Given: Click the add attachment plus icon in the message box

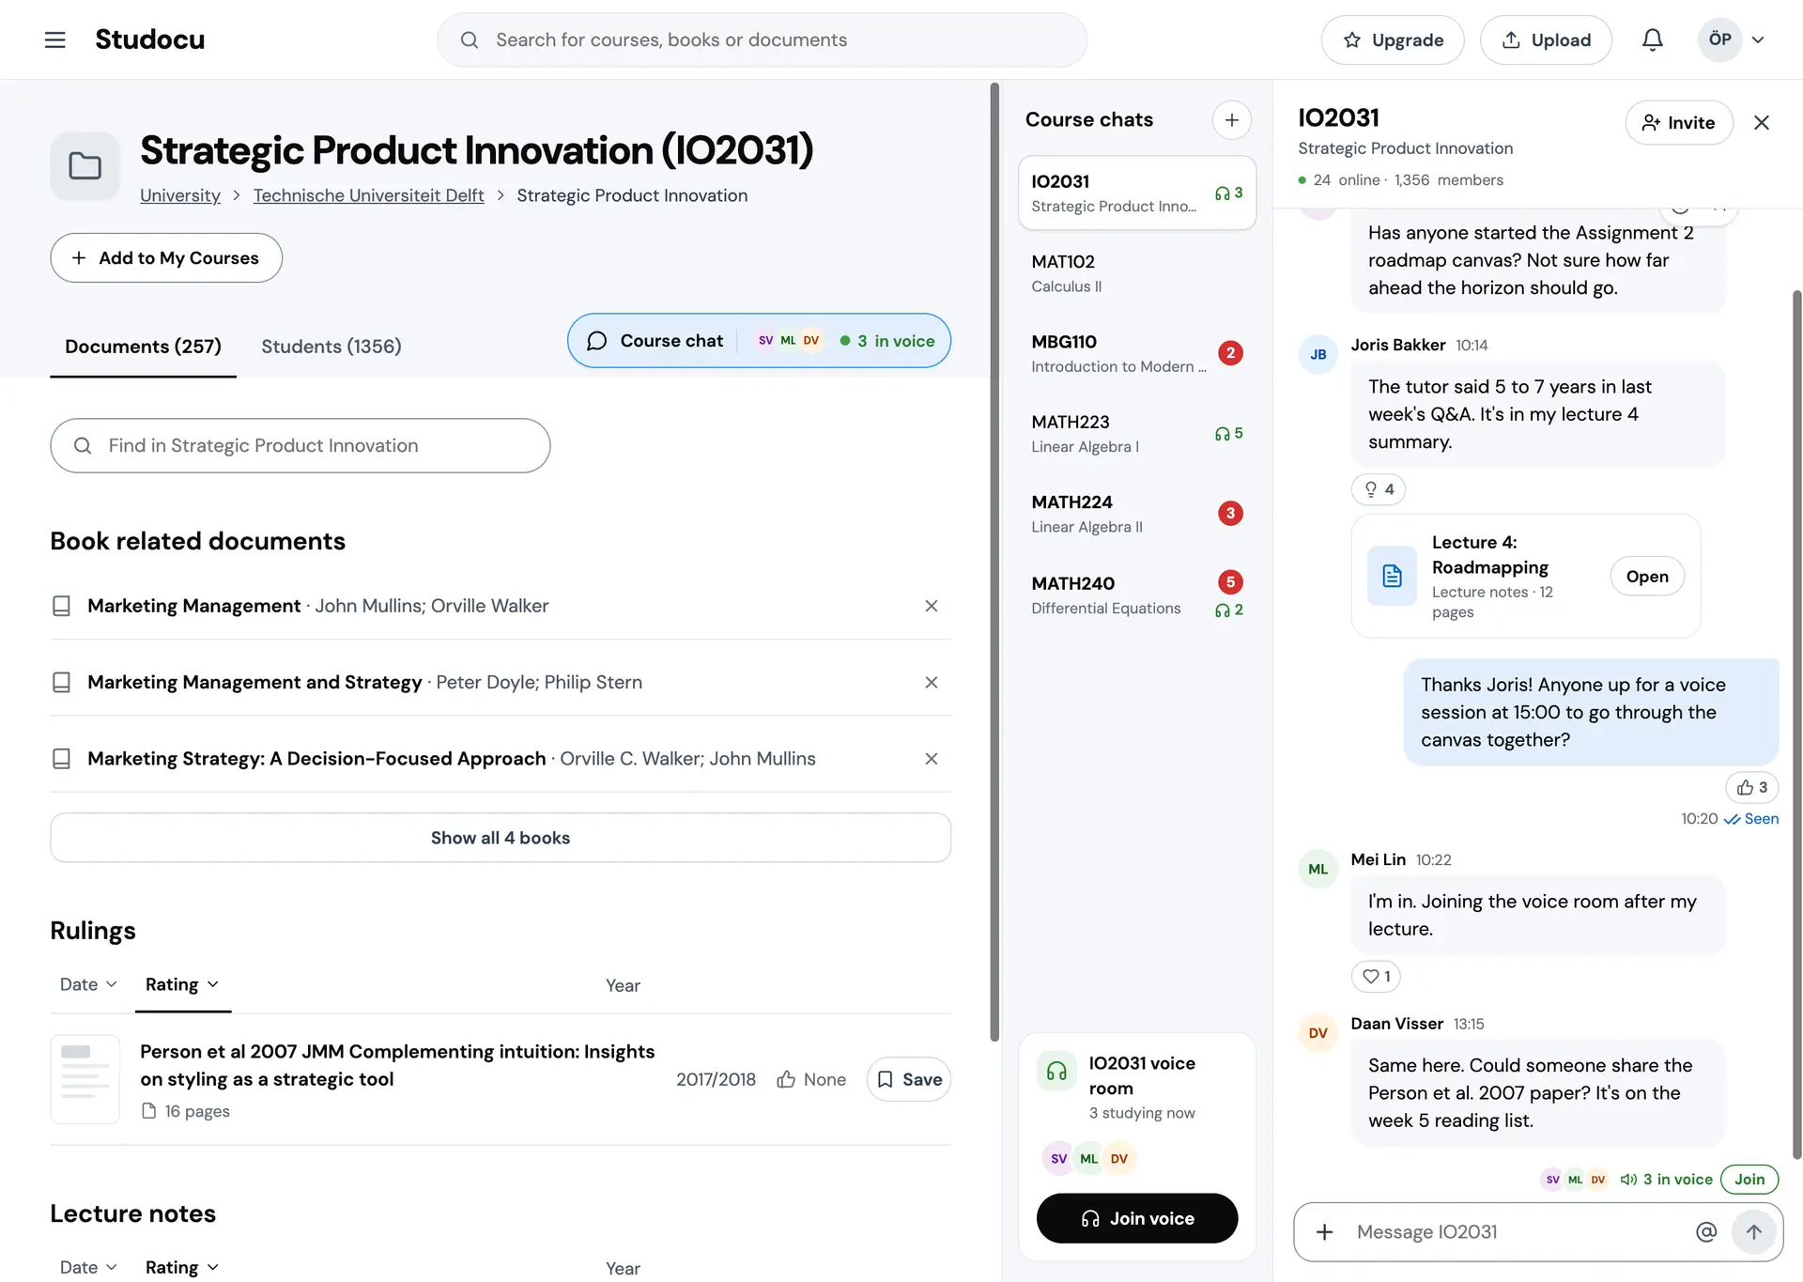Looking at the screenshot, I should (1324, 1231).
